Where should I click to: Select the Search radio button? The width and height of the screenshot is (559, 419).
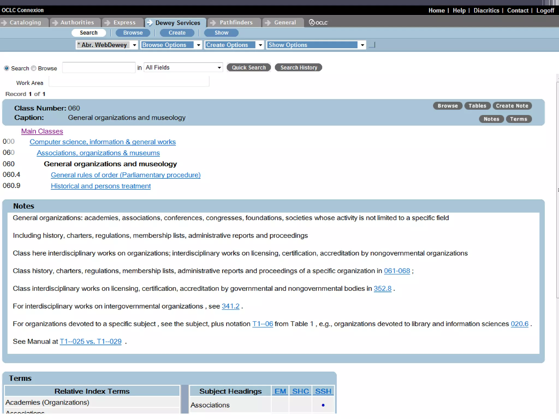tap(7, 68)
